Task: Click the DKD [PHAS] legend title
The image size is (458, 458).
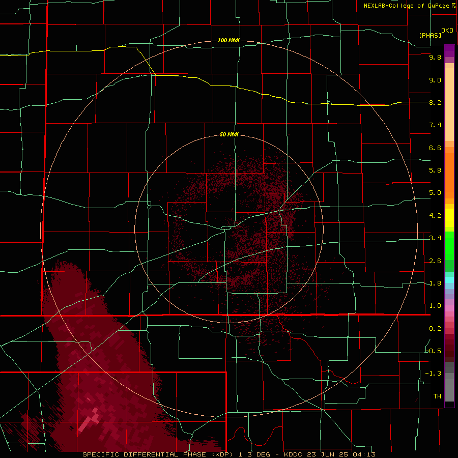Action: pos(436,33)
